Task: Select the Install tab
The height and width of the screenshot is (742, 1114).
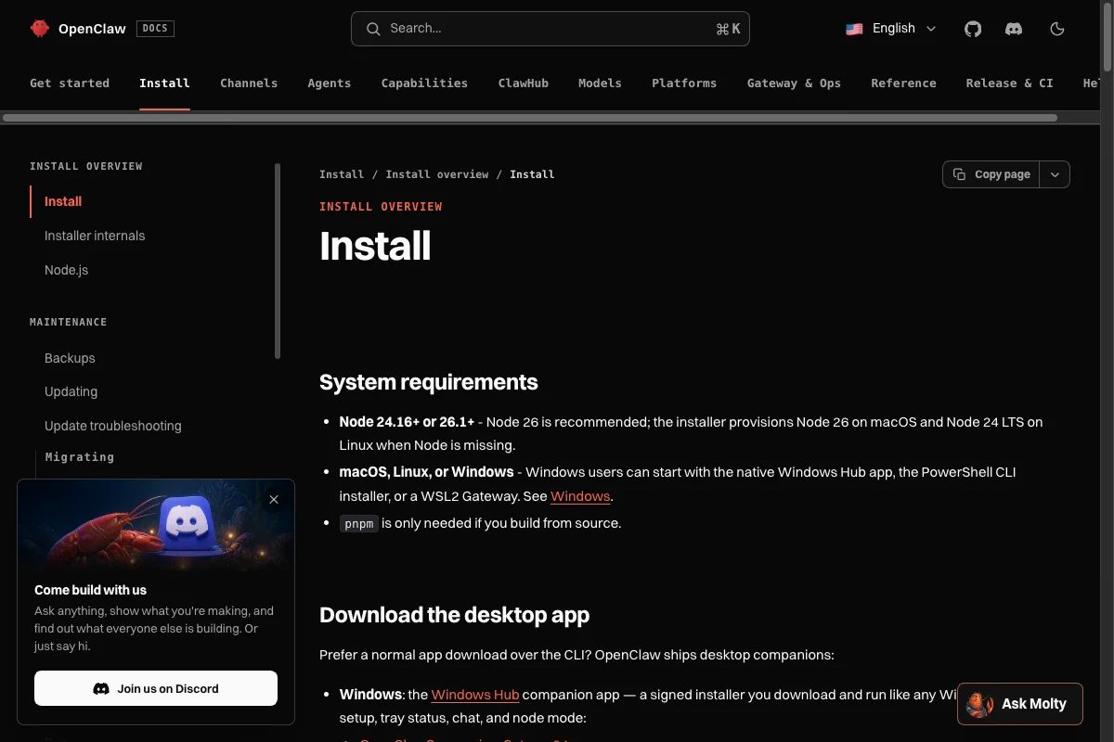Action: 164,83
